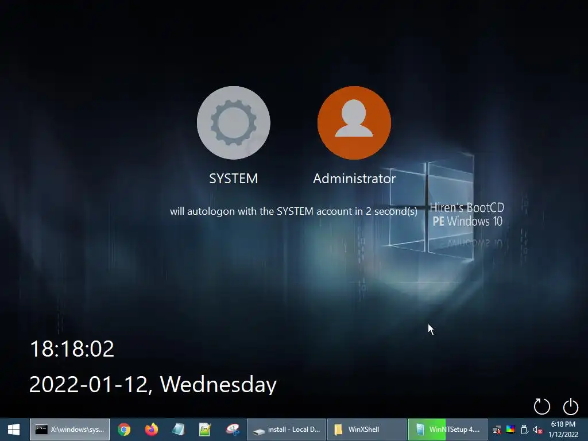Click the 2022-01-12, Wednesday date text
The width and height of the screenshot is (588, 441).
(x=153, y=384)
